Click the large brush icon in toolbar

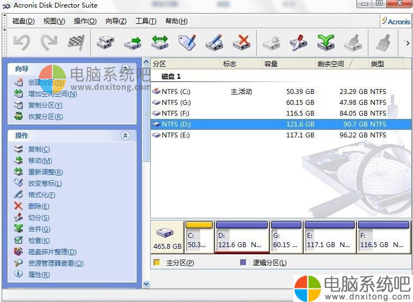383,42
